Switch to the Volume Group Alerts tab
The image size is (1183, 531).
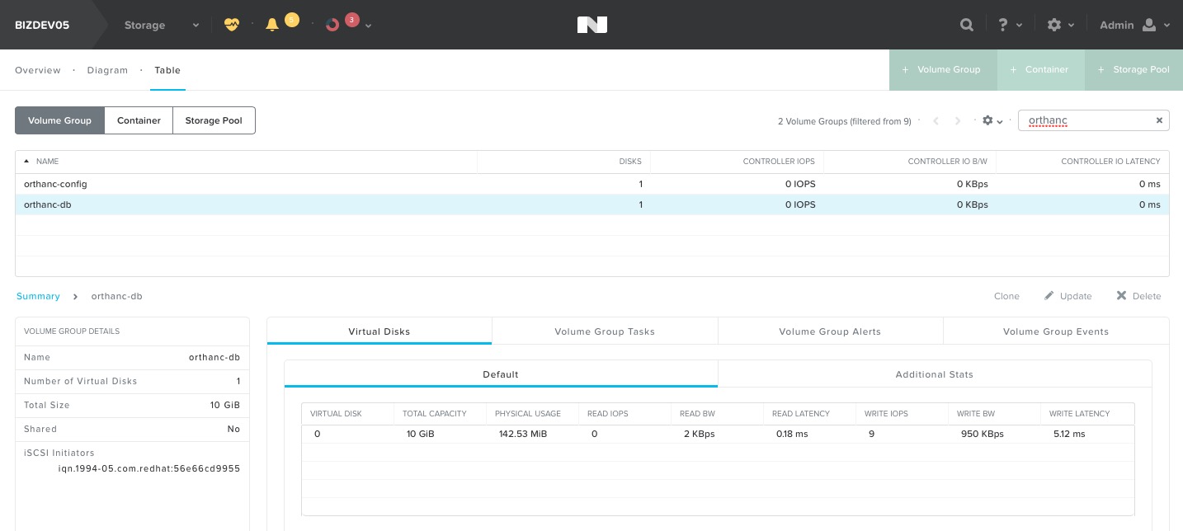click(830, 331)
